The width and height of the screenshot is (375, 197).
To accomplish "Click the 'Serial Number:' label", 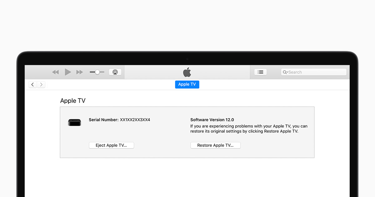I will [x=104, y=120].
